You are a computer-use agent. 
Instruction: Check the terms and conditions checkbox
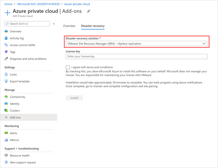pyautogui.click(x=68, y=67)
